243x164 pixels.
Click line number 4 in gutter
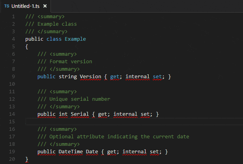(x=13, y=39)
